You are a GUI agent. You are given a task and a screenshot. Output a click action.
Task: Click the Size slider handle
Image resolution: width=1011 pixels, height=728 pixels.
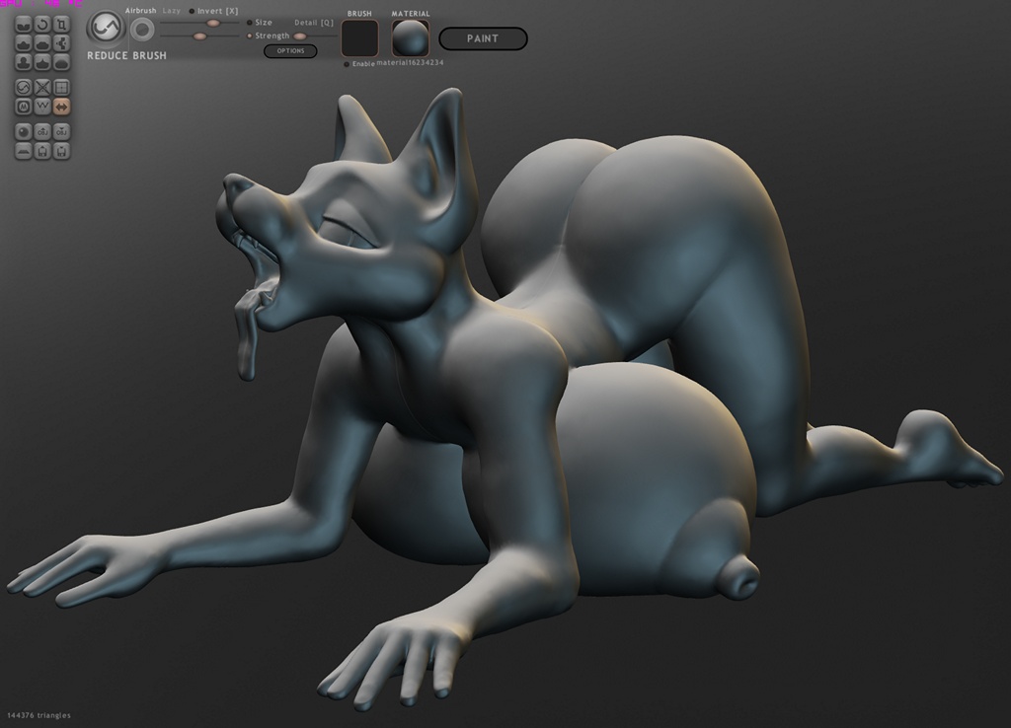point(213,24)
